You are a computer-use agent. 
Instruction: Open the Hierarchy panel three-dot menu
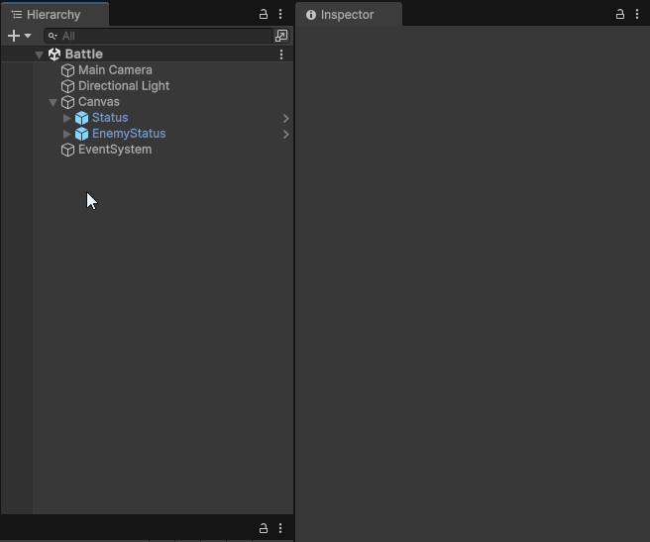(x=280, y=15)
